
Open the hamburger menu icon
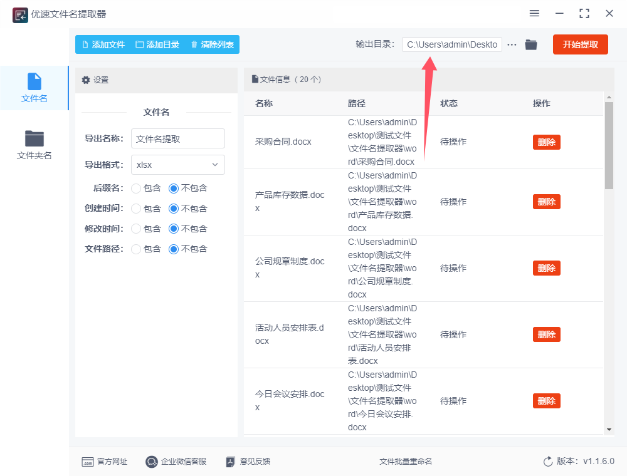[x=534, y=14]
